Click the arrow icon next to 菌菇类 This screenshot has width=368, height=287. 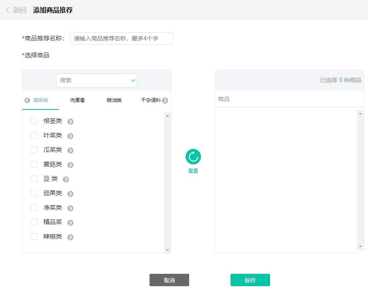coord(70,164)
